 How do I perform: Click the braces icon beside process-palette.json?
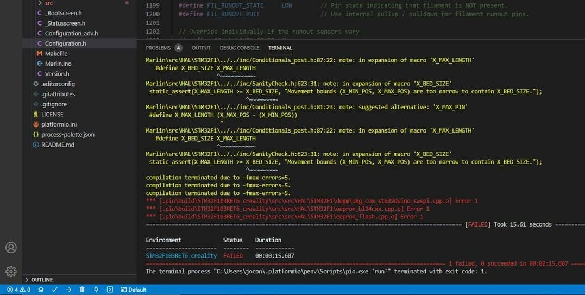(36, 134)
